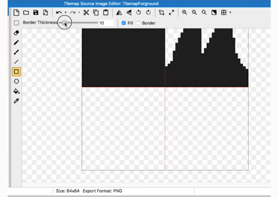This screenshot has height=197, width=278.
Task: Copy the selection
Action: pyautogui.click(x=96, y=13)
